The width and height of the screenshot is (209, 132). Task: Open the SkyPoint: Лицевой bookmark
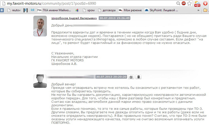click(x=161, y=10)
